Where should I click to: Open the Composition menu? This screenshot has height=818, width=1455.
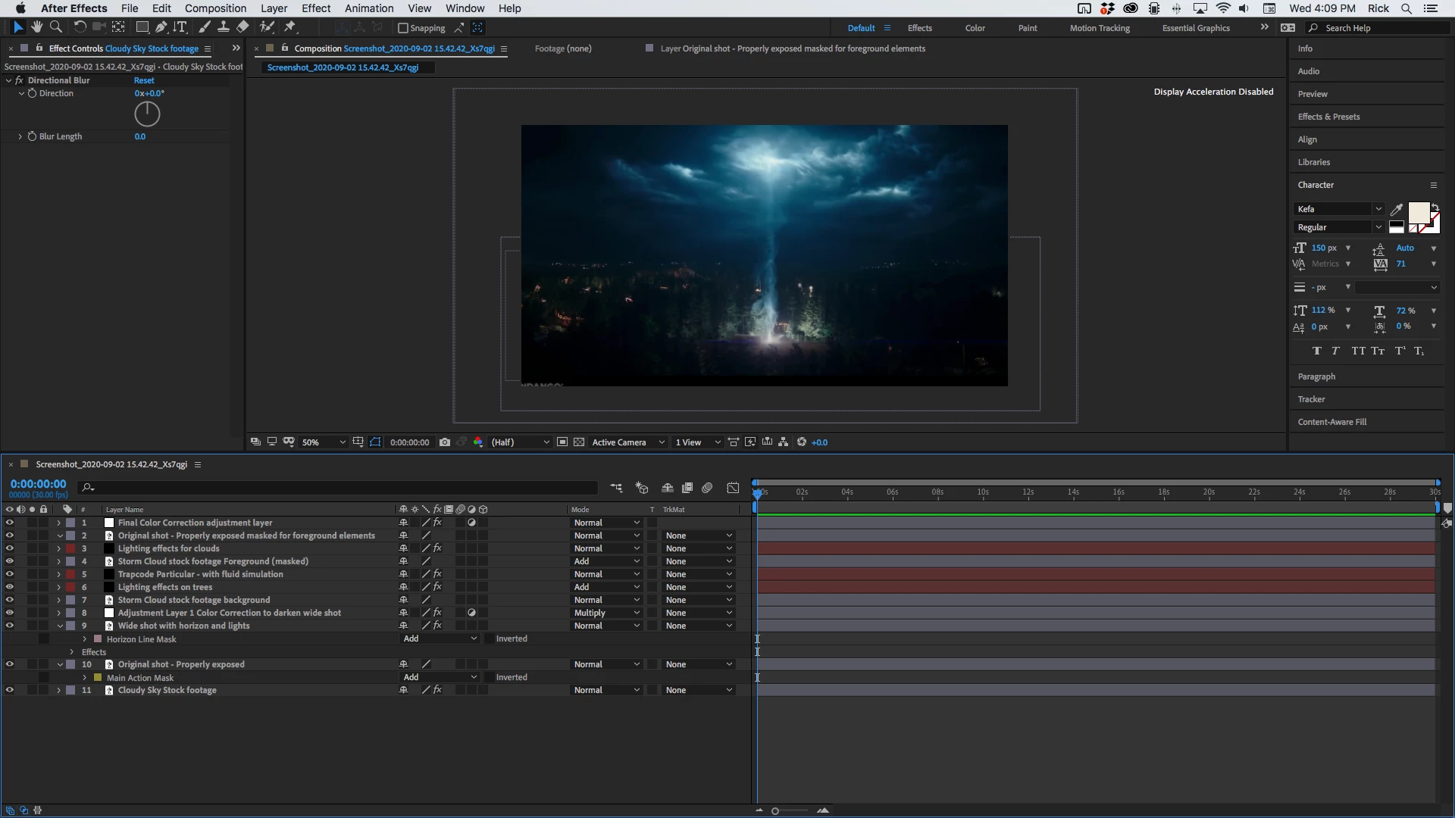[x=215, y=8]
